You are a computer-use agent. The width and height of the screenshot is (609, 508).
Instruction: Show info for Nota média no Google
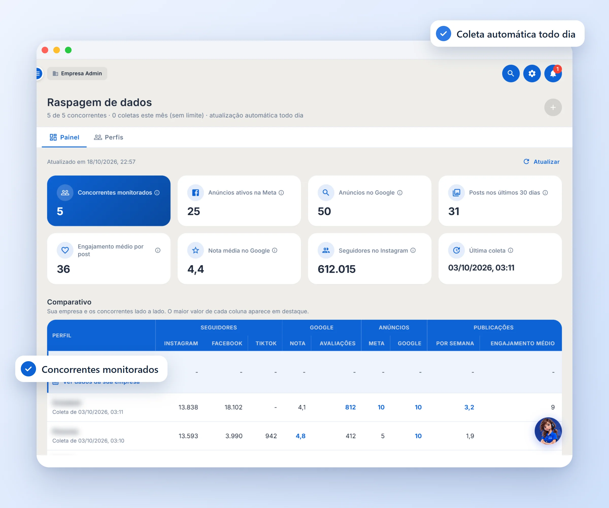coord(275,250)
